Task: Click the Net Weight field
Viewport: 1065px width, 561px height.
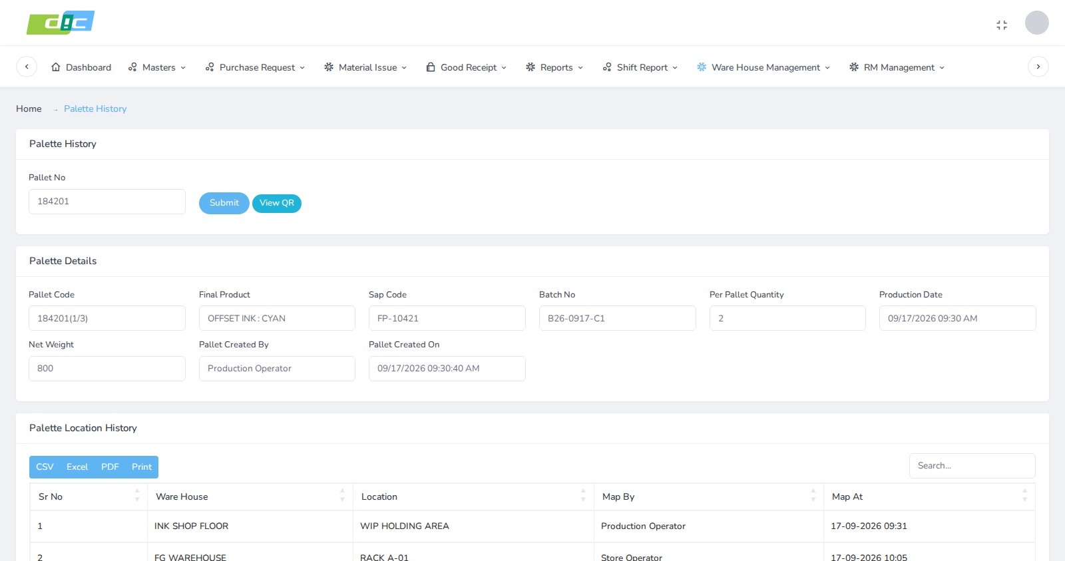Action: pyautogui.click(x=107, y=369)
